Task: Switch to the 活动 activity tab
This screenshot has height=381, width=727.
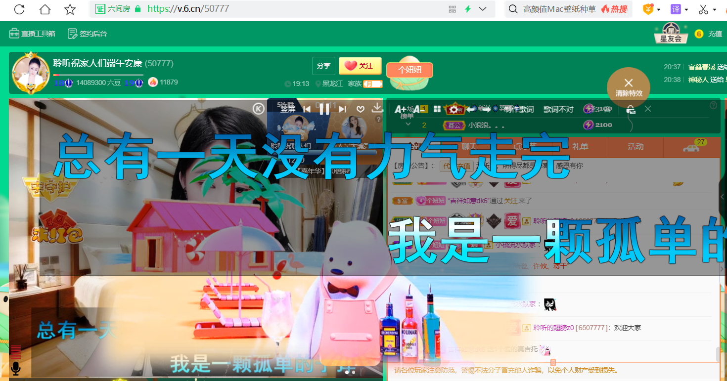Action: [636, 146]
